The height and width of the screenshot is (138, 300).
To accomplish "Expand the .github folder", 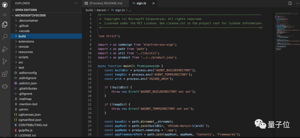I will click(x=46, y=26).
